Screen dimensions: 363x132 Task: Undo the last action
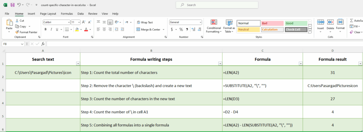[x=19, y=5]
